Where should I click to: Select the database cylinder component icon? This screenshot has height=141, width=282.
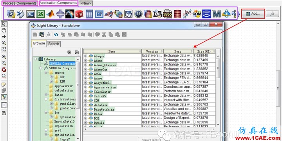point(177,14)
